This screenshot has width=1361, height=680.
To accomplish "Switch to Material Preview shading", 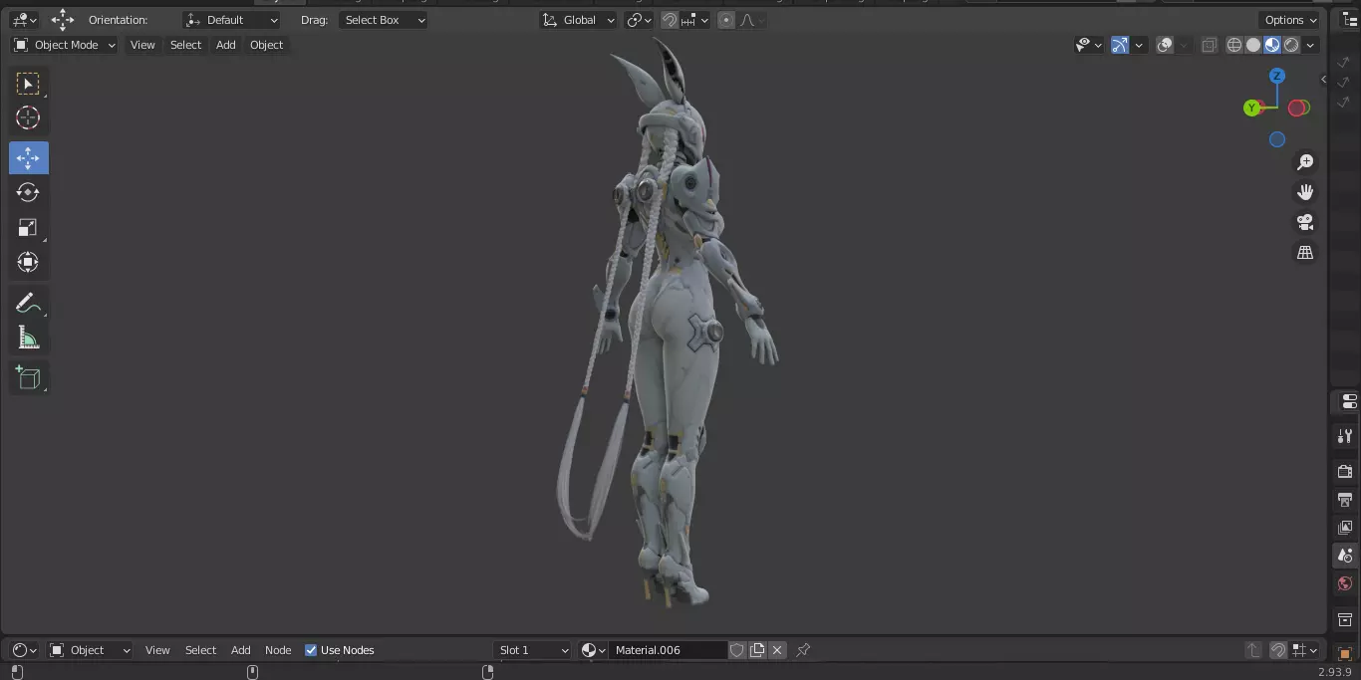I will pyautogui.click(x=1272, y=45).
